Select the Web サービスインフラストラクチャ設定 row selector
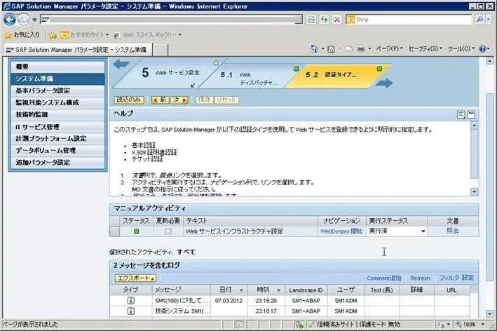 [x=114, y=231]
